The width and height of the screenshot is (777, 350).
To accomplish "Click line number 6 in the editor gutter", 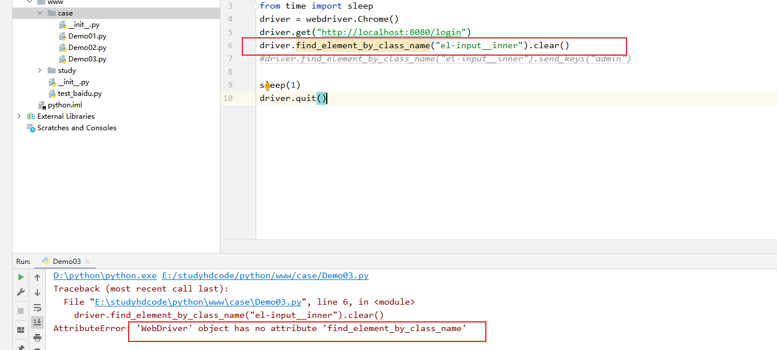I will [x=230, y=45].
